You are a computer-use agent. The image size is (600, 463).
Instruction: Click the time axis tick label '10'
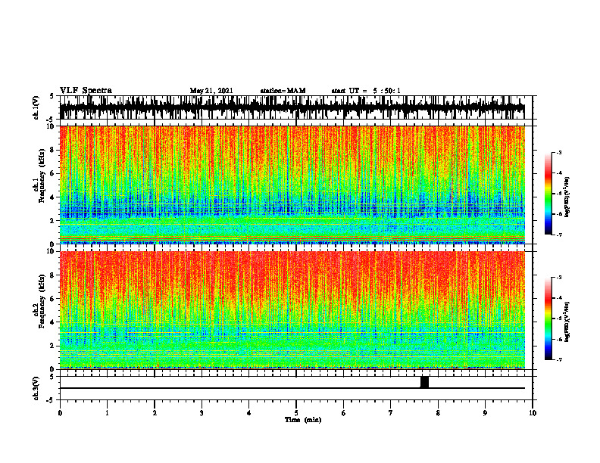point(533,413)
